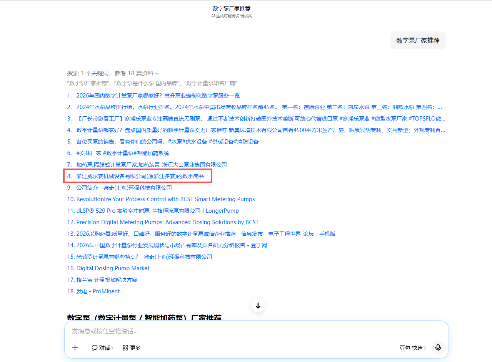Open reference 1 about 慧升泵业 digital pumps
492x362 pixels.
pyautogui.click(x=158, y=96)
